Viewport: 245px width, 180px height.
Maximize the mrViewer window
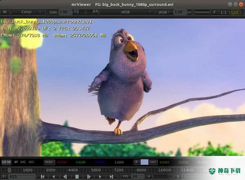click(x=236, y=4)
